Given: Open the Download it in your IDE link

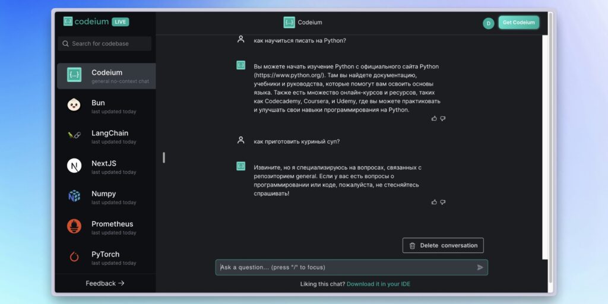Looking at the screenshot, I should point(378,284).
